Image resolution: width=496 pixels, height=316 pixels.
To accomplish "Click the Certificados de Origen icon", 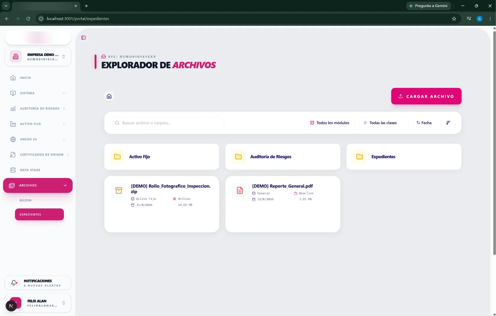I will tap(13, 155).
